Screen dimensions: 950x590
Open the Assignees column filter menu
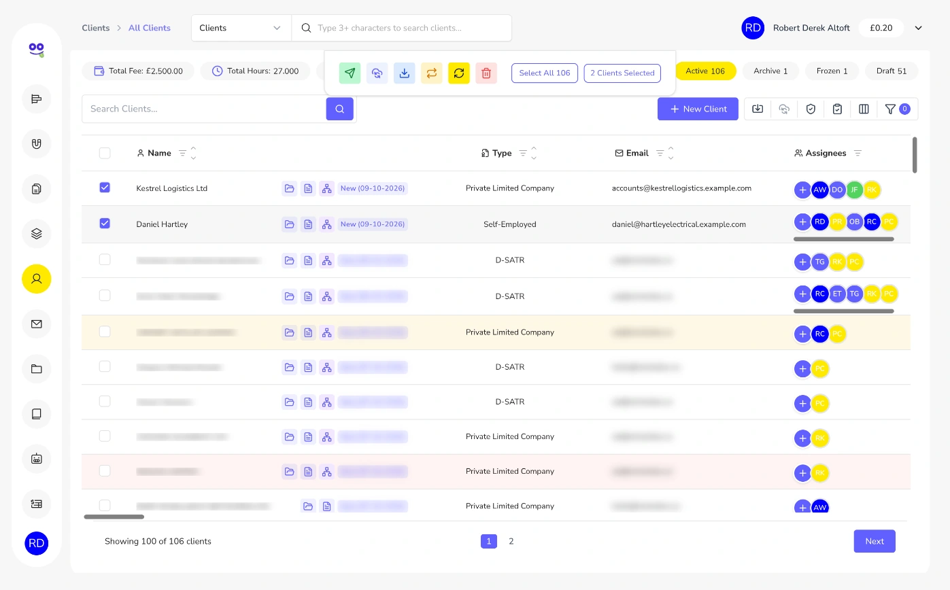point(858,154)
